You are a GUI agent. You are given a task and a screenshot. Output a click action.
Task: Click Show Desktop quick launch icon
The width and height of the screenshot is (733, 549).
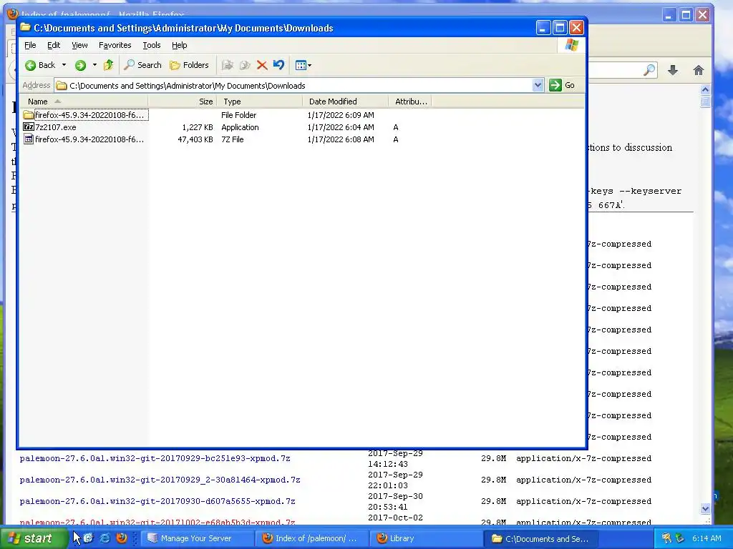tap(88, 538)
